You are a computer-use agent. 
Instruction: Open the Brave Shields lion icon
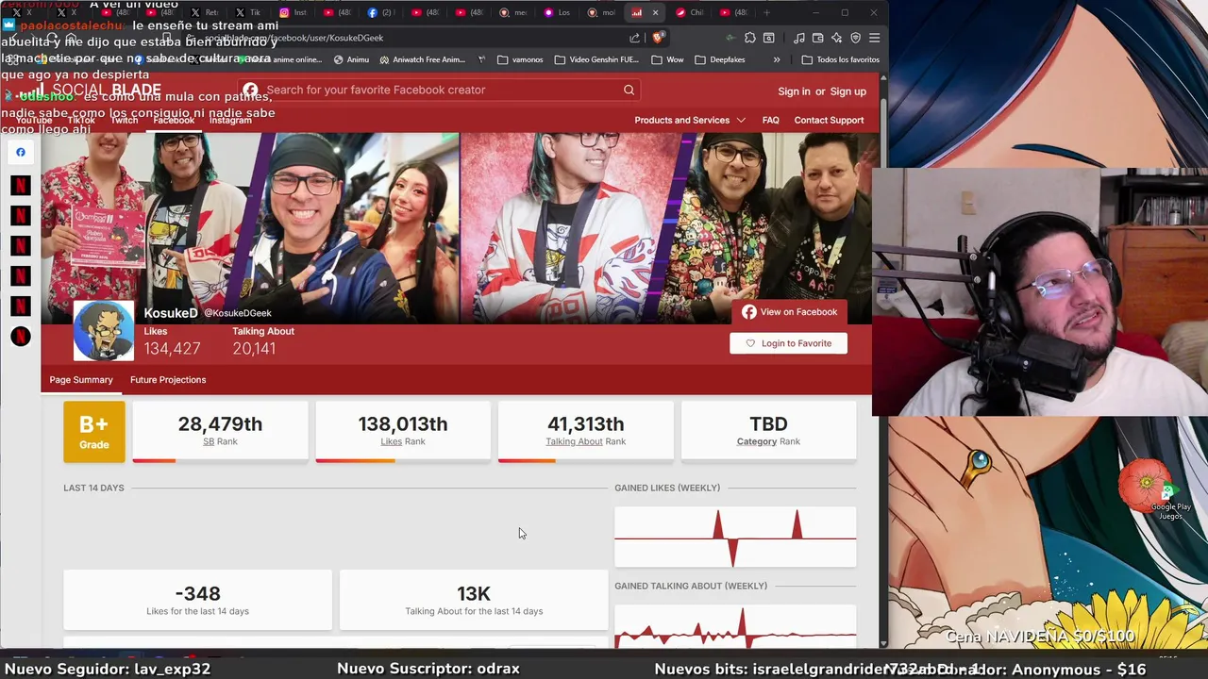[658, 38]
